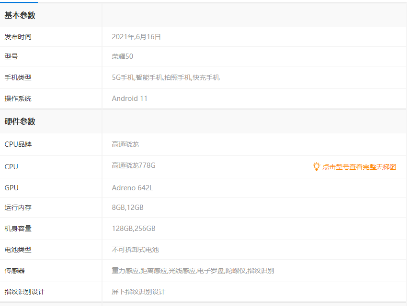Click the 荣耀50 model value

coord(123,56)
